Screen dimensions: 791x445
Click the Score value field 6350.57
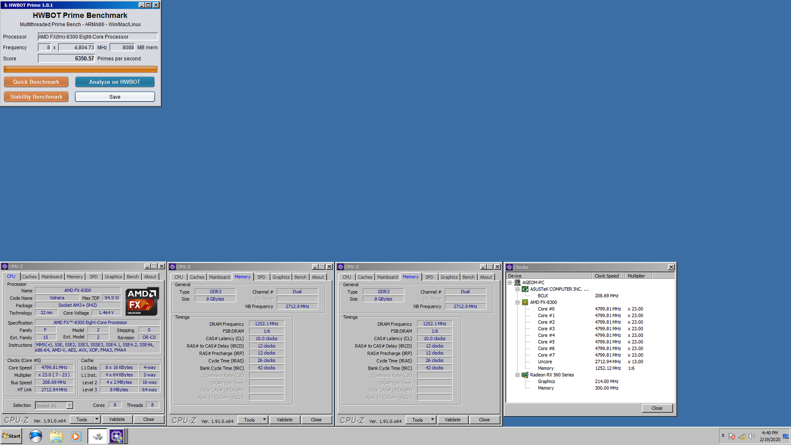click(x=66, y=59)
